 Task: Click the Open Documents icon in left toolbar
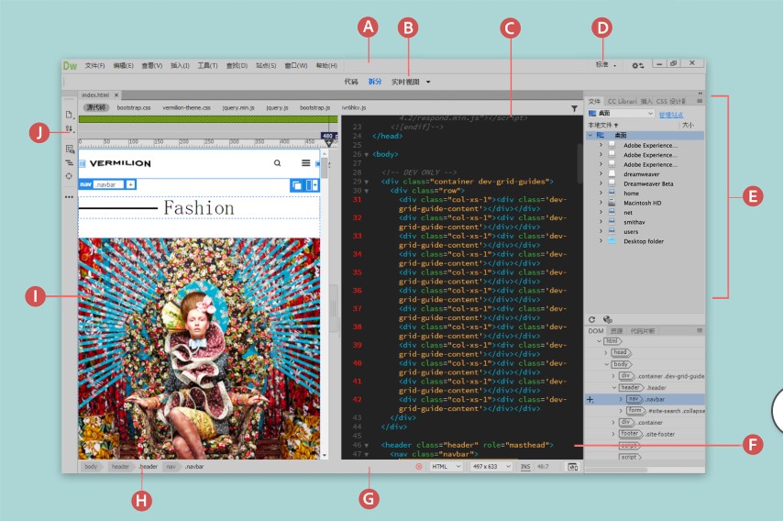[x=69, y=115]
